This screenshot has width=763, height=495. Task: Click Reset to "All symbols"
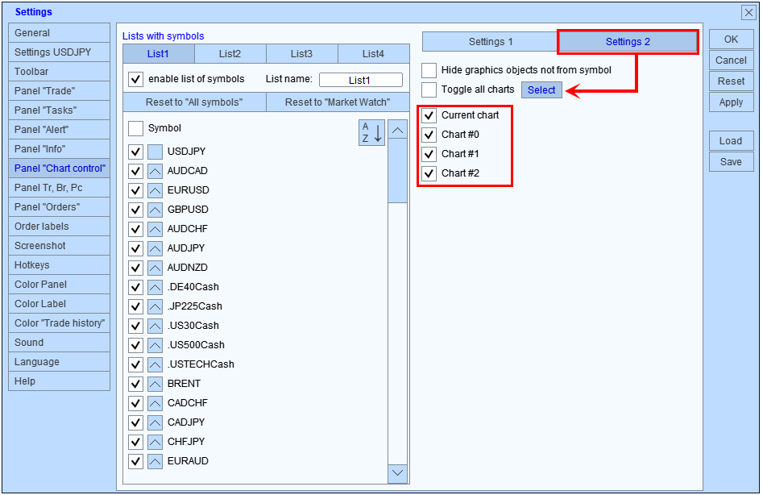click(194, 102)
